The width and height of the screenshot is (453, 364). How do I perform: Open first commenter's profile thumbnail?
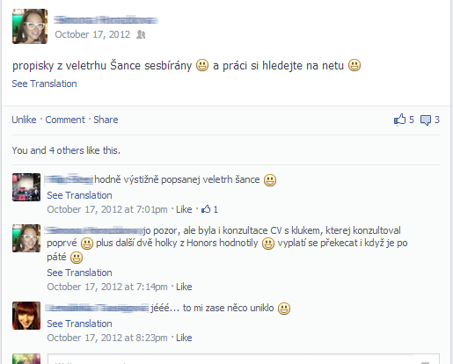[26, 187]
